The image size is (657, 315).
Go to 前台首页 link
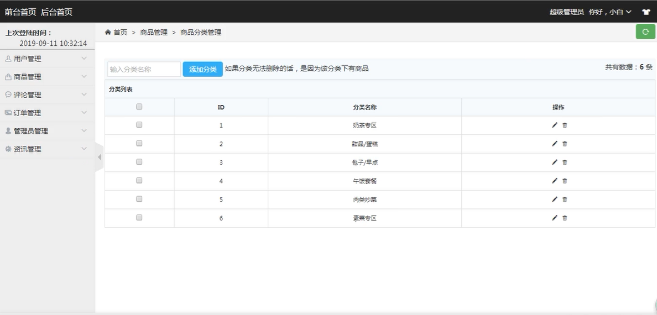(x=20, y=12)
